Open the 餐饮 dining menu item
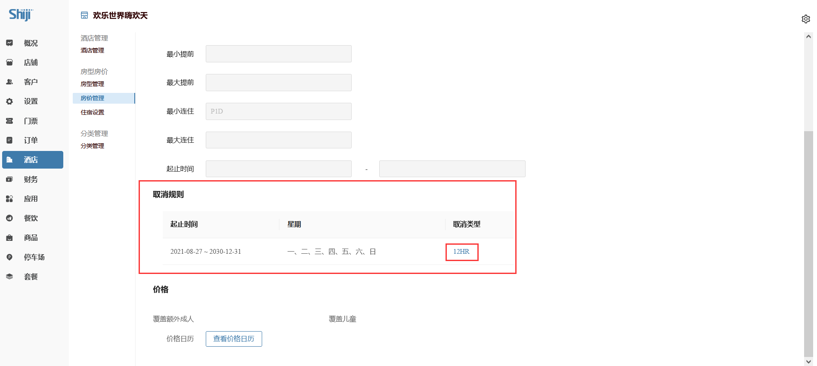Image resolution: width=817 pixels, height=366 pixels. (31, 218)
